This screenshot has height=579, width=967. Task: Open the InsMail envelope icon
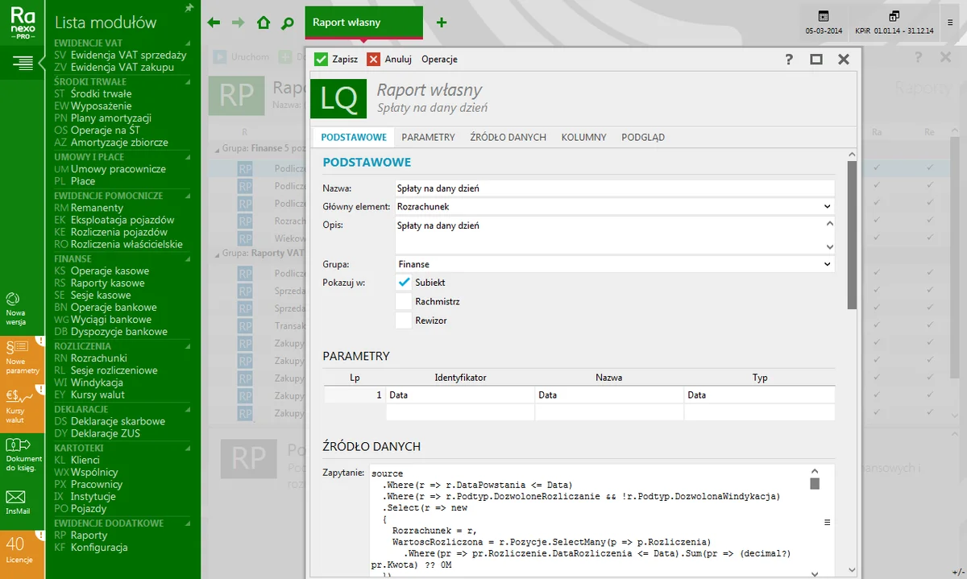(x=17, y=498)
